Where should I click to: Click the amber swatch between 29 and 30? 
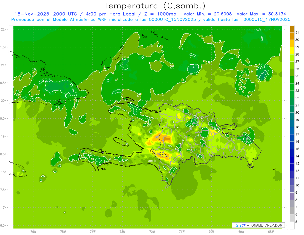pos(292,43)
